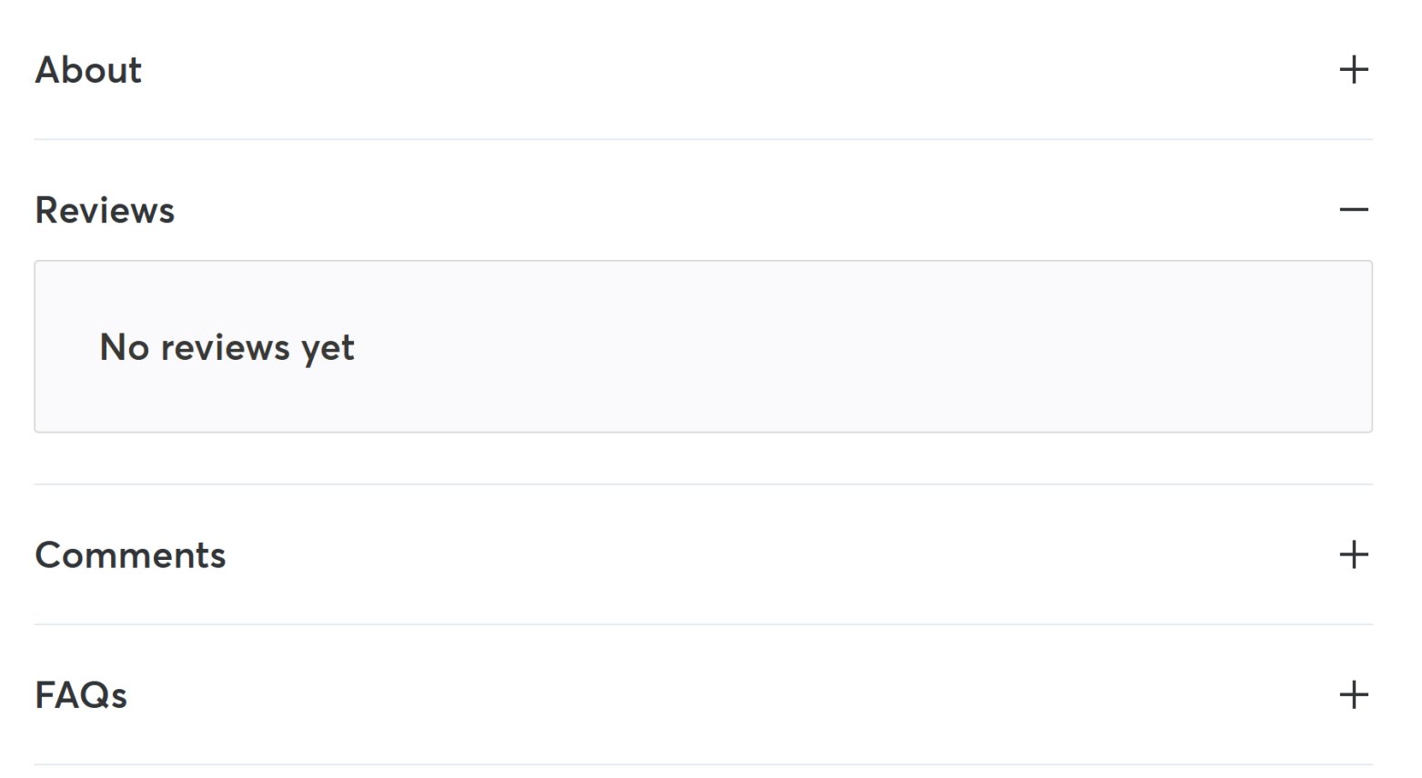1422x778 pixels.
Task: Click the "No reviews yet" message text
Action: (227, 347)
